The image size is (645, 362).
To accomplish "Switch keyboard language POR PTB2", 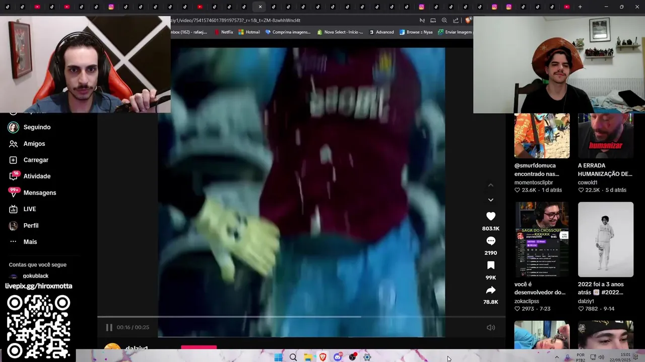I will click(x=580, y=357).
